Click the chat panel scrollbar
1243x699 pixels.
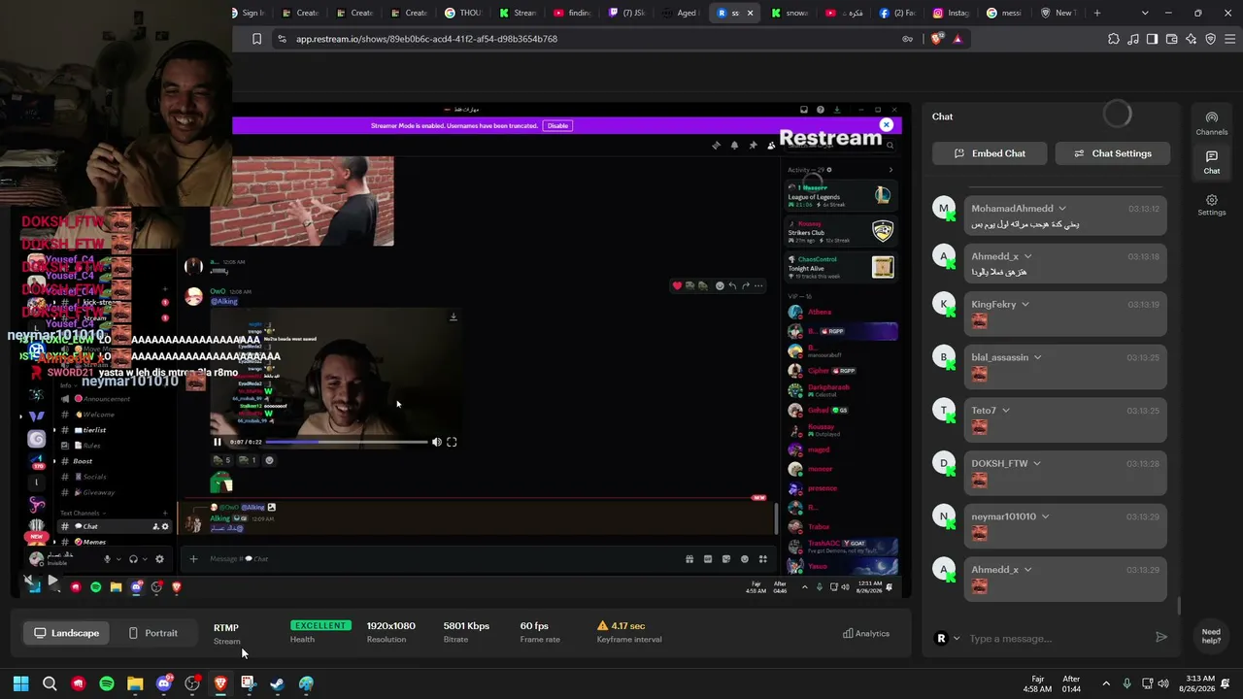pyautogui.click(x=1180, y=606)
